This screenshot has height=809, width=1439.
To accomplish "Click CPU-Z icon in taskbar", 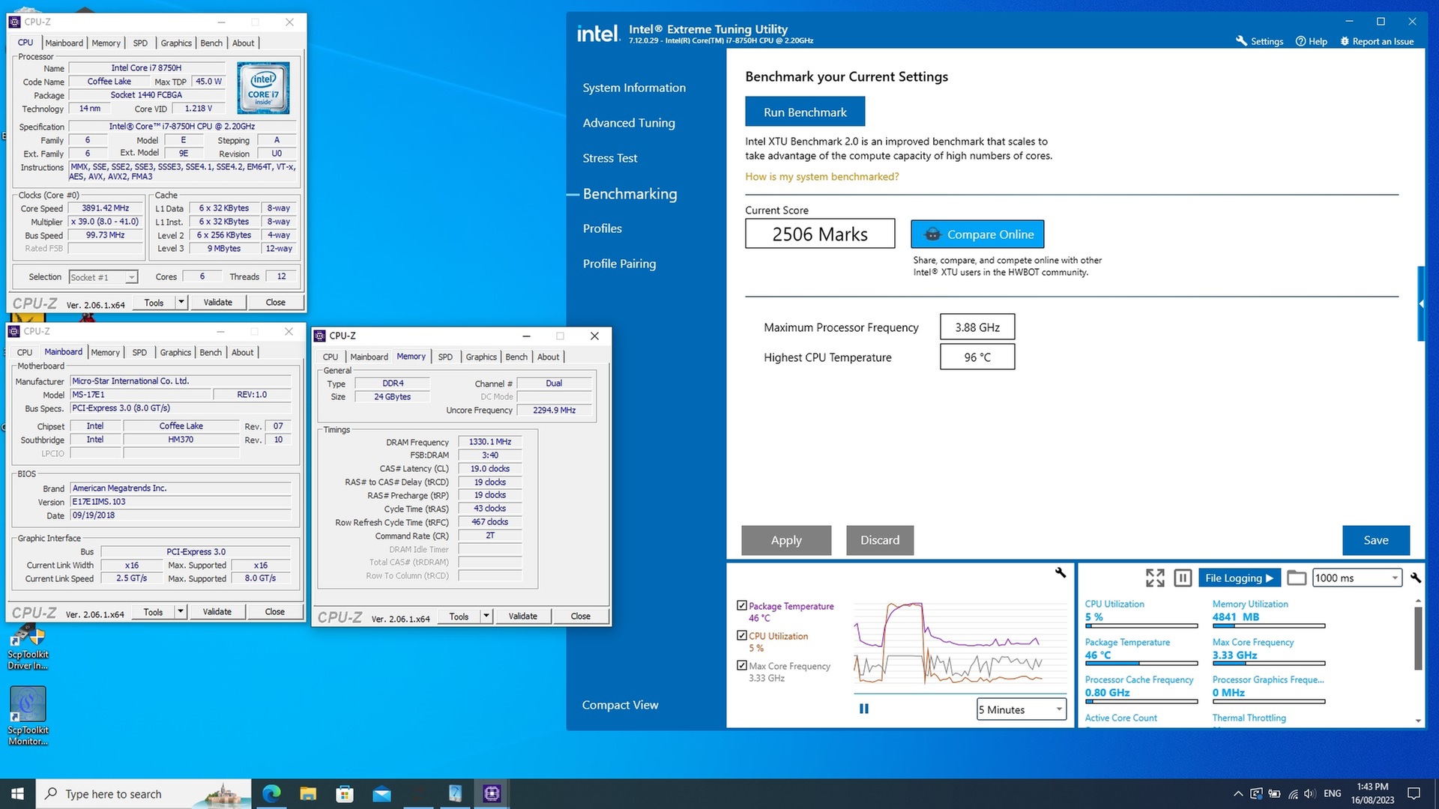I will pyautogui.click(x=492, y=793).
